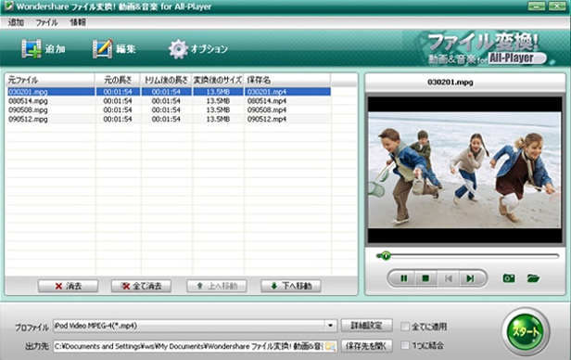The image size is (571, 360).
Task: Click the video preview image
Action: pyautogui.click(x=464, y=170)
